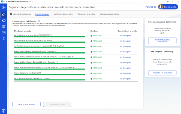Screen dimensions: 181x114
Task: Open the feedback pencil sidebar icon
Action: pyautogui.click(x=4, y=27)
